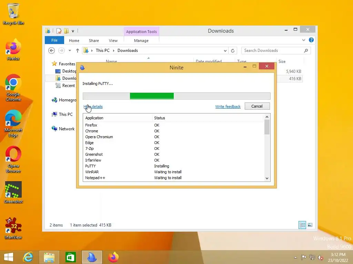Select the Application Tools tab header

[141, 31]
